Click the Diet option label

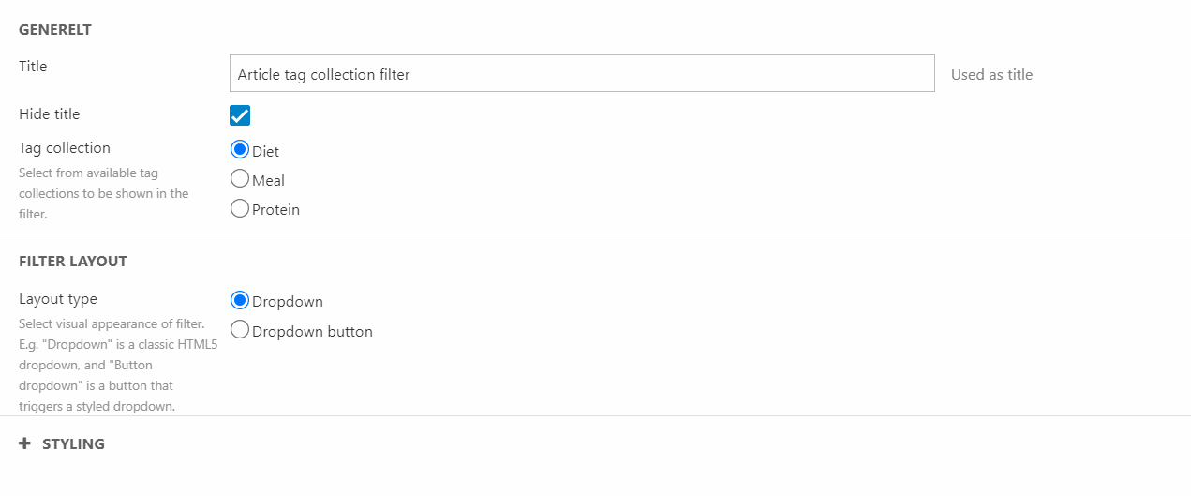click(265, 152)
